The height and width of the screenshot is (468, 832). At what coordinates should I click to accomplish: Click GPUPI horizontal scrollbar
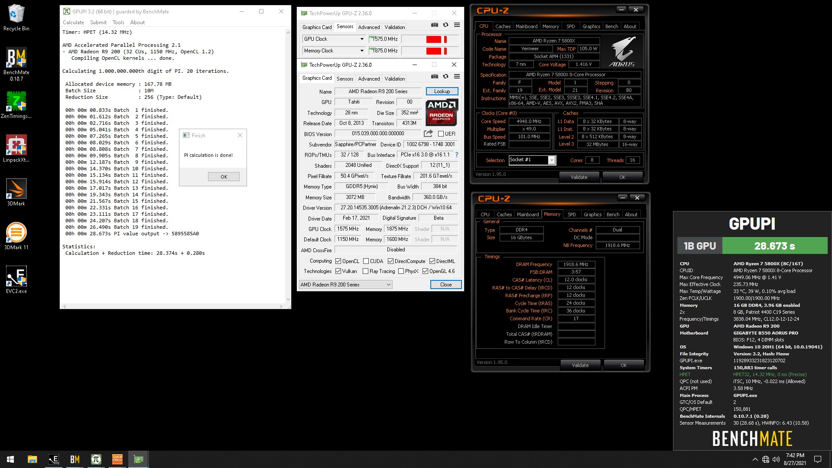(x=173, y=306)
